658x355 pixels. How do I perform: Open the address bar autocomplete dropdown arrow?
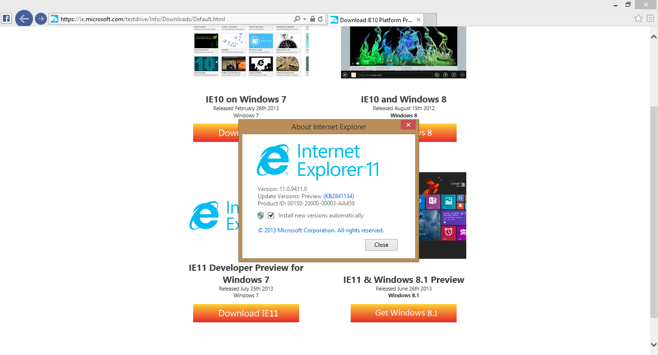(x=304, y=19)
